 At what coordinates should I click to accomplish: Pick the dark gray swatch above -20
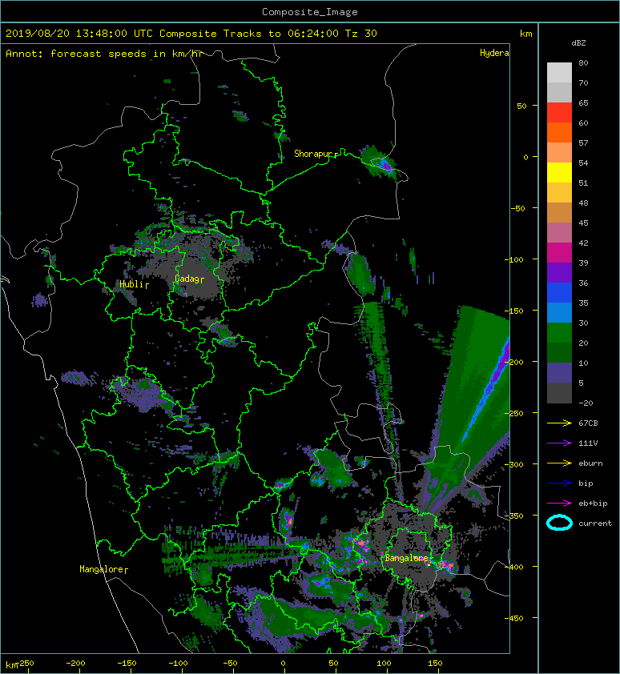point(559,392)
